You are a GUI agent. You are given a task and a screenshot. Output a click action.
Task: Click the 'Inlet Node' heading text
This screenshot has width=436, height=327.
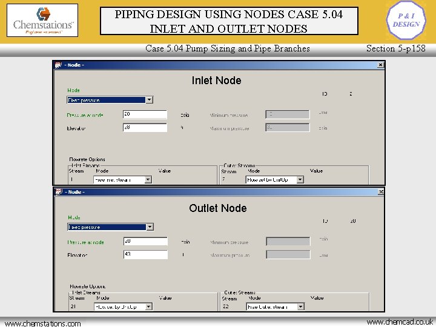[x=216, y=81]
